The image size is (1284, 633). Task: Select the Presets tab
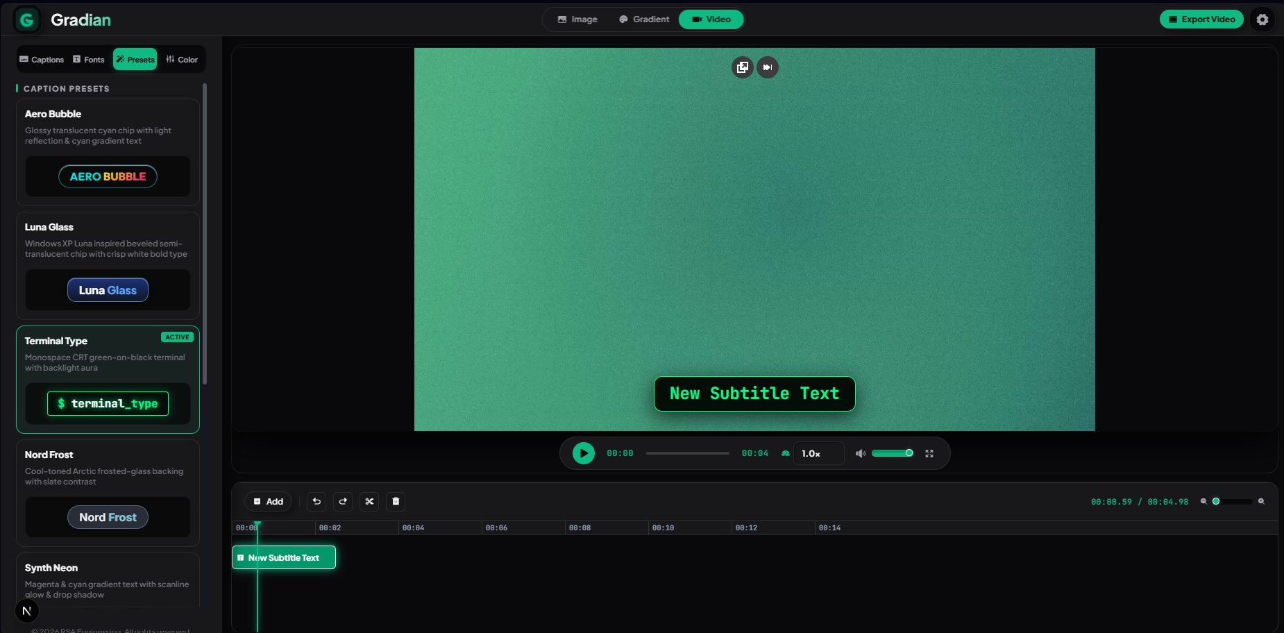[135, 60]
